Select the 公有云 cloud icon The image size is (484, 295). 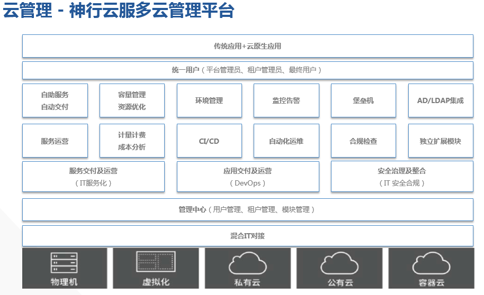339,263
